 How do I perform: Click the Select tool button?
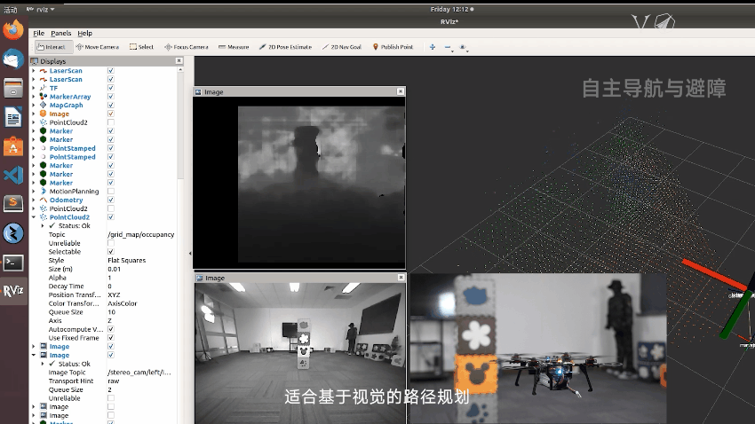click(141, 47)
